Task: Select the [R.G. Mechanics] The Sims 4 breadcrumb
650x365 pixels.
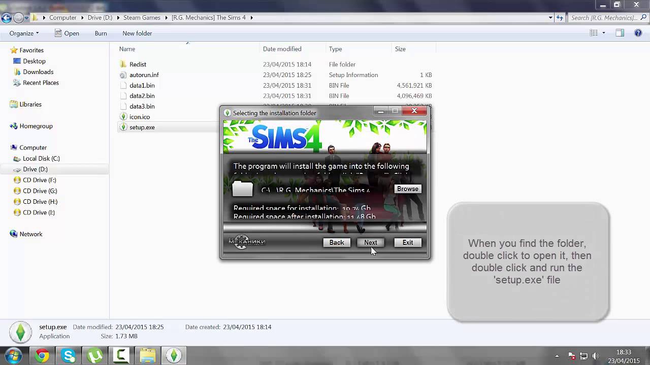Action: 208,18
